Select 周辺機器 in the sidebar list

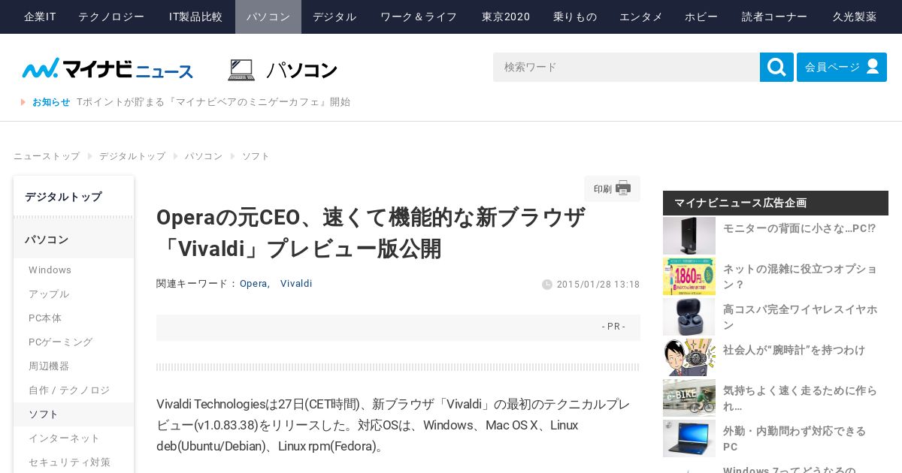(x=74, y=366)
